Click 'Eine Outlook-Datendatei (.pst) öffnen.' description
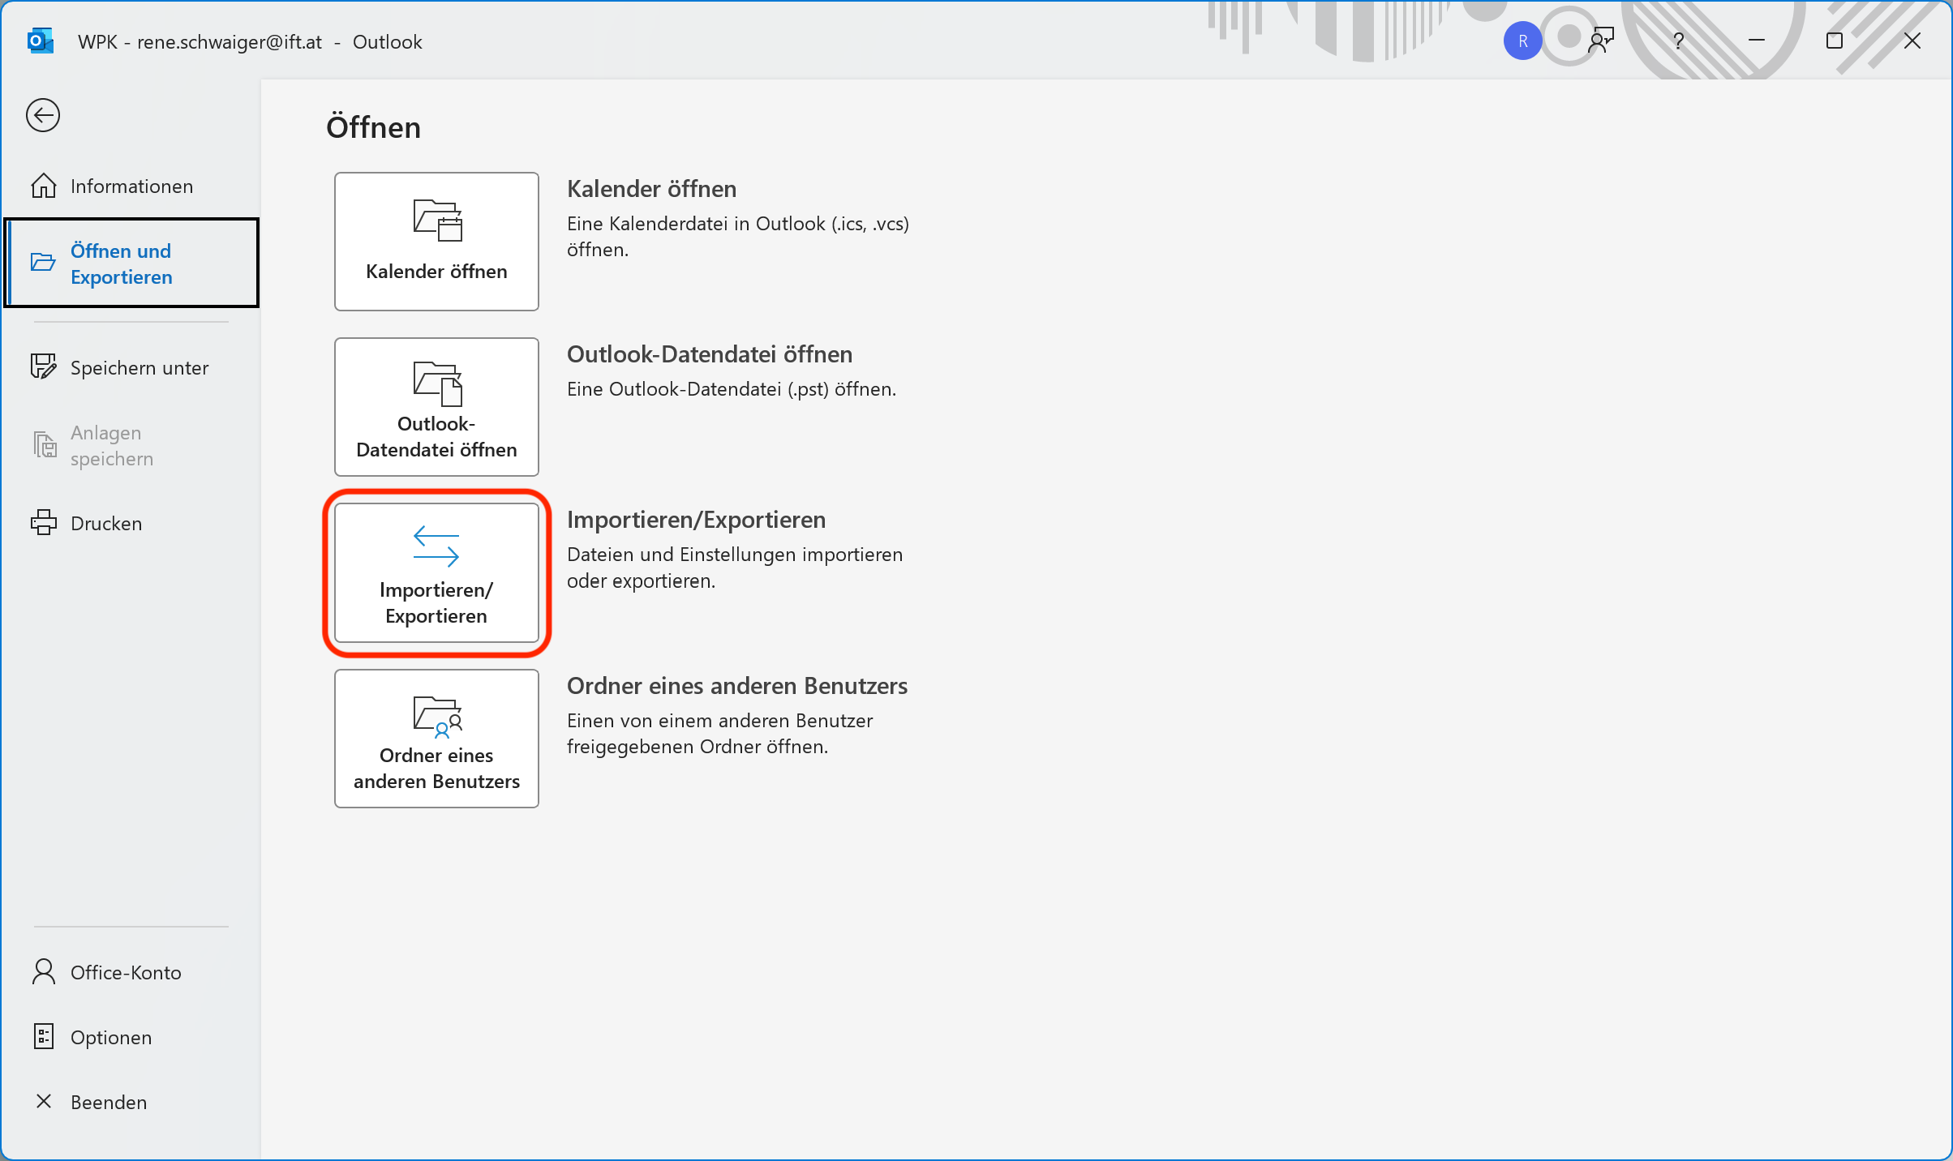Screen dimensions: 1953x1161 [x=732, y=390]
